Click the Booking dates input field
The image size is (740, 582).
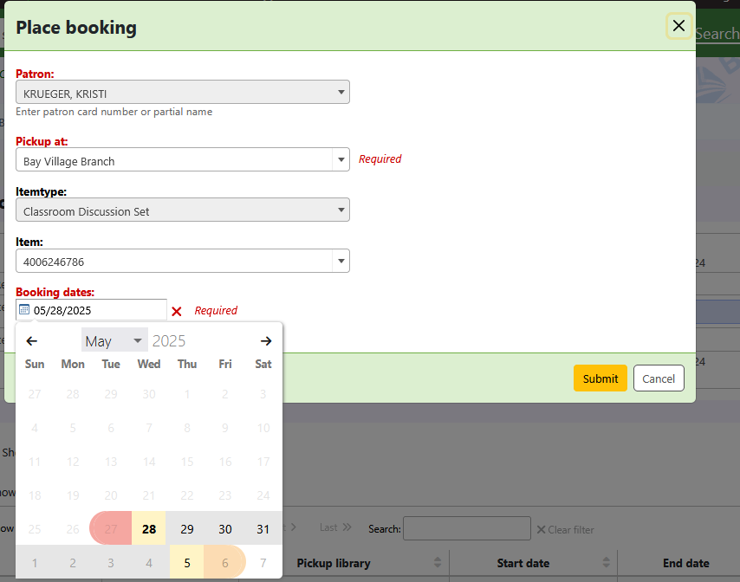point(97,310)
